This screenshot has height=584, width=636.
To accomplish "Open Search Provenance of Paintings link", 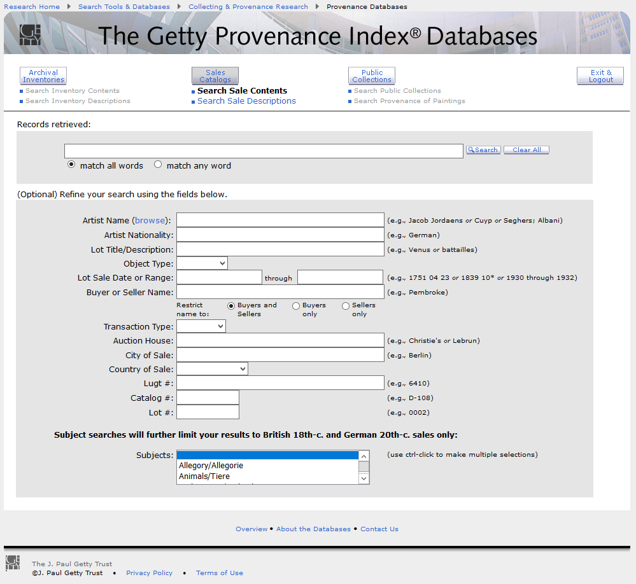I will (409, 101).
